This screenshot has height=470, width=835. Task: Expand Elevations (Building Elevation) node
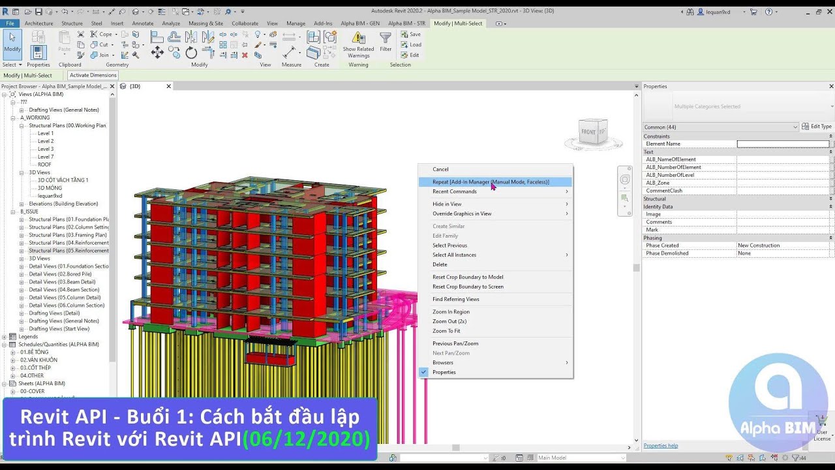[x=22, y=204]
